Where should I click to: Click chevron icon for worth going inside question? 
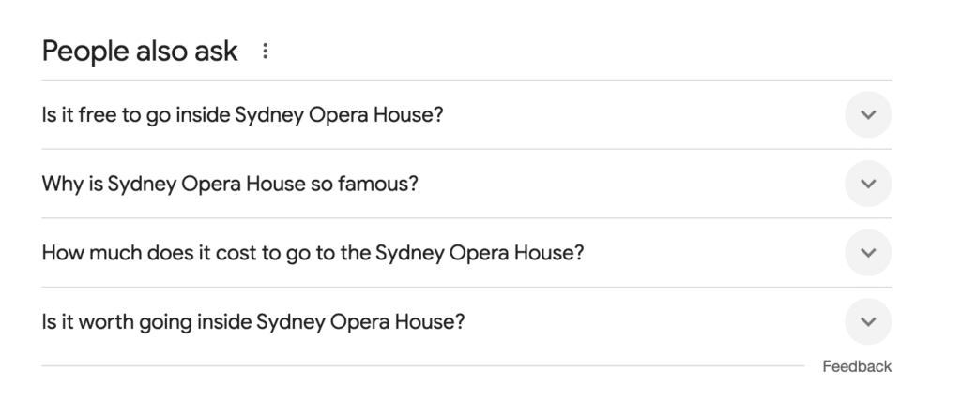pyautogui.click(x=868, y=321)
